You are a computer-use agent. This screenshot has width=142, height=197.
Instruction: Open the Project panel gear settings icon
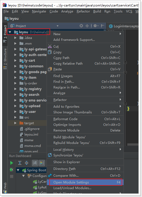pos(96,26)
